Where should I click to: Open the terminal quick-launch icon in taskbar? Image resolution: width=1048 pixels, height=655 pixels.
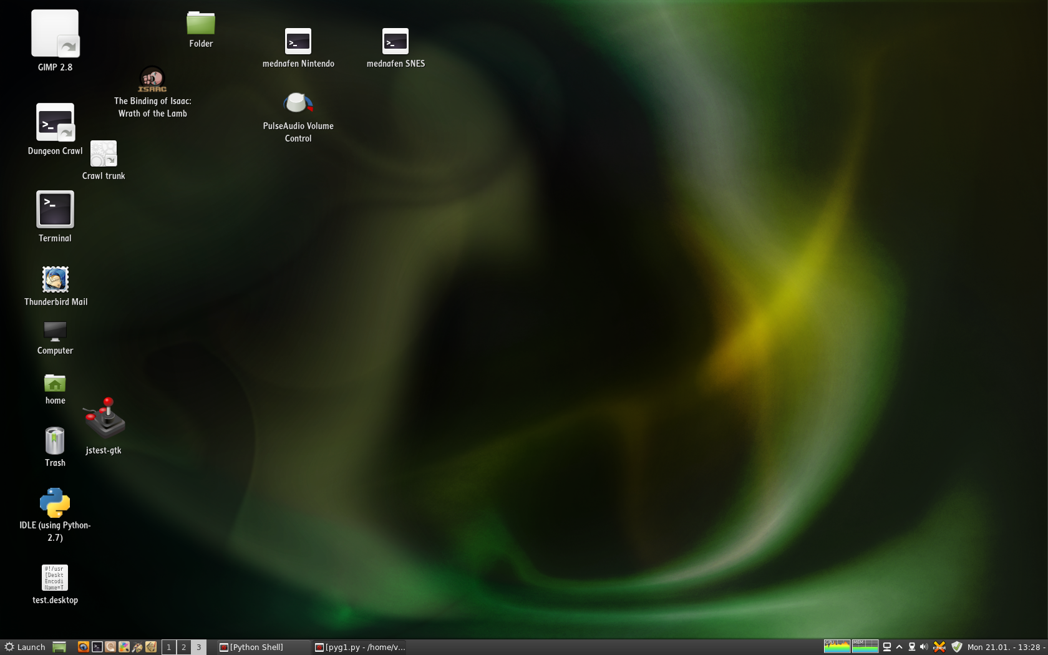[97, 647]
